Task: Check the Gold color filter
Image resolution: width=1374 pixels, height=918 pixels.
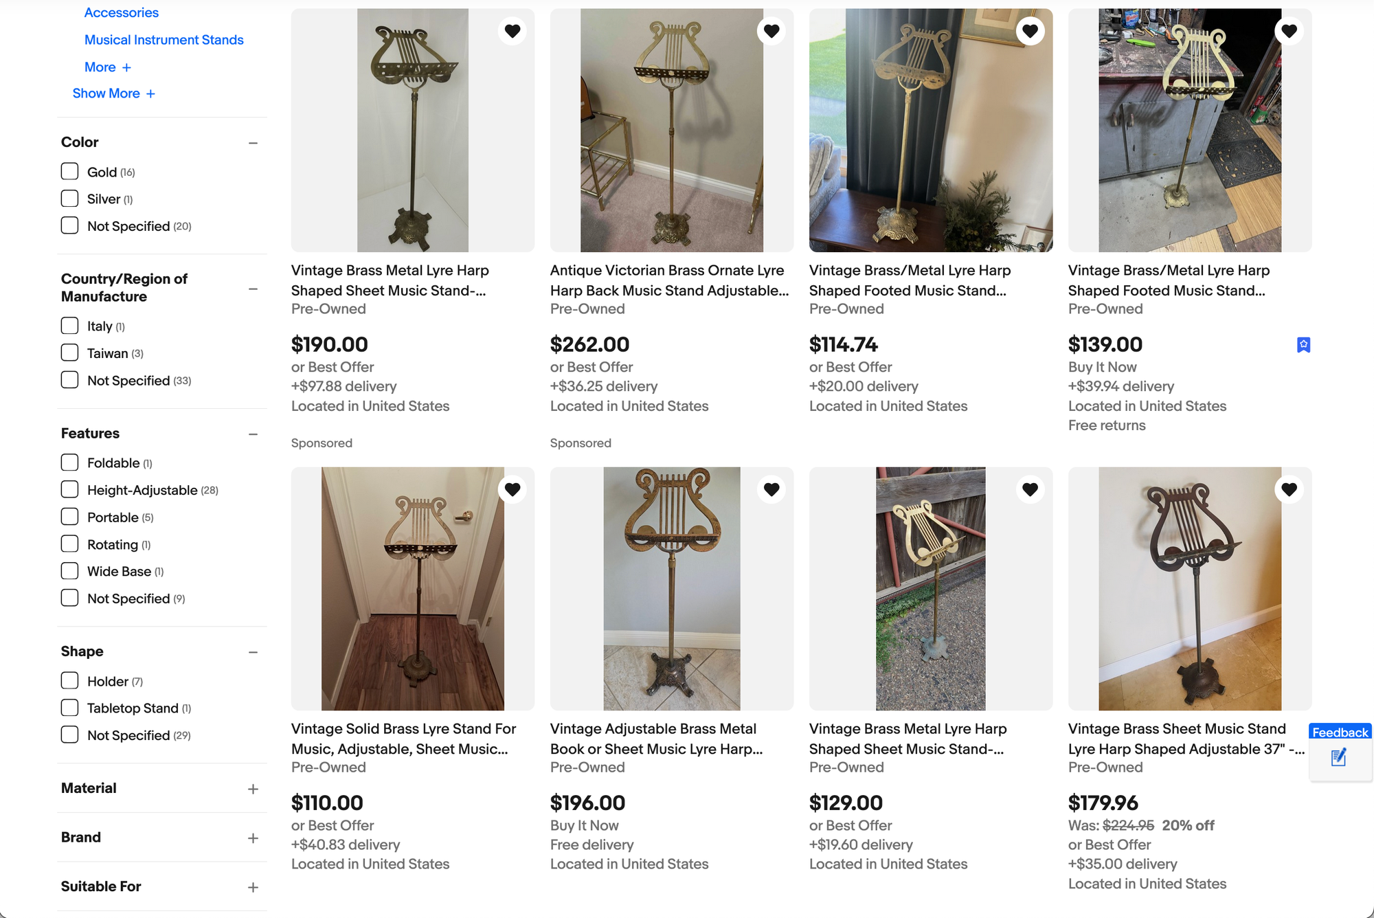Action: pos(69,171)
